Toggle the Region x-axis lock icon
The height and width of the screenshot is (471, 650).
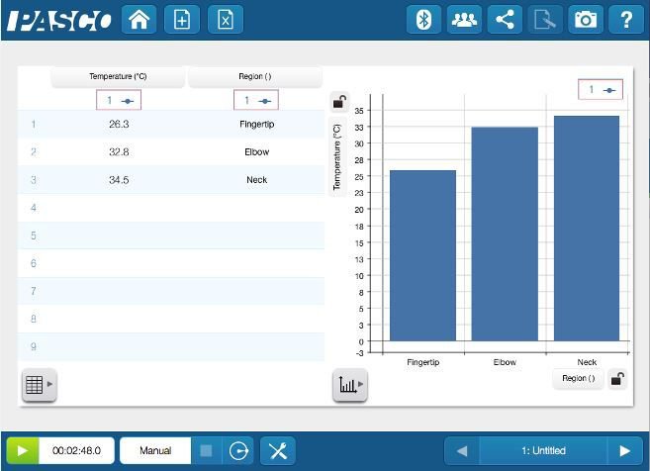point(617,378)
